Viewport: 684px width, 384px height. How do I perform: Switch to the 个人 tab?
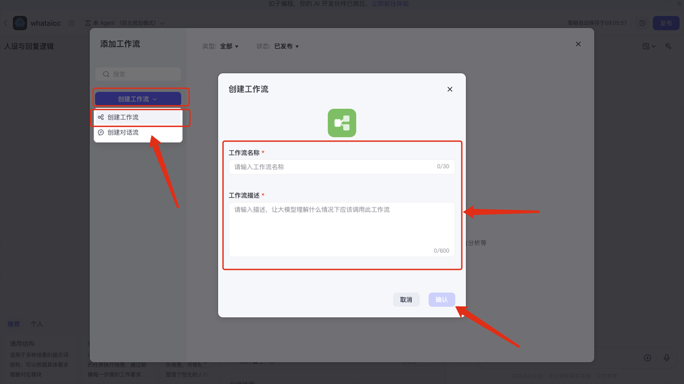pos(37,324)
